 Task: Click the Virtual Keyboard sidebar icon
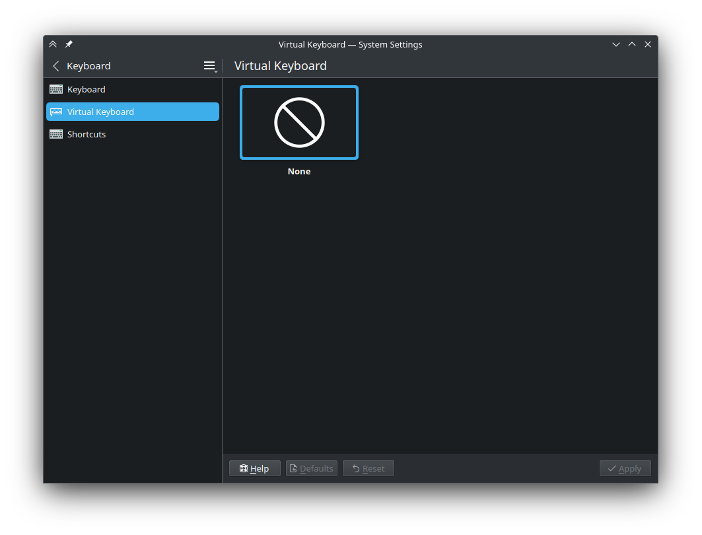[x=56, y=112]
